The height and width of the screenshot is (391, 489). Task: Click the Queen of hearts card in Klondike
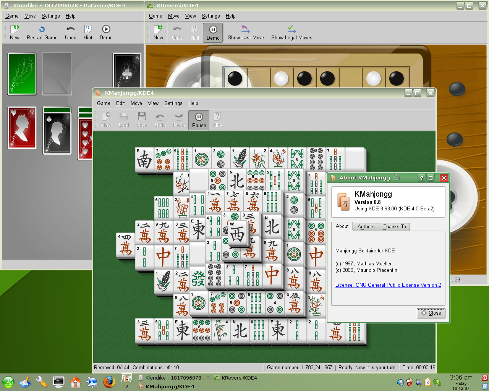click(x=22, y=128)
